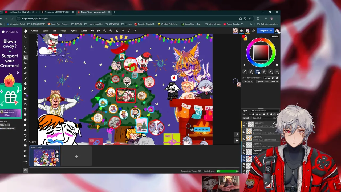Viewport: 341px width, 192px height.
Task: Click the ajustar transform button
Action: tap(260, 82)
